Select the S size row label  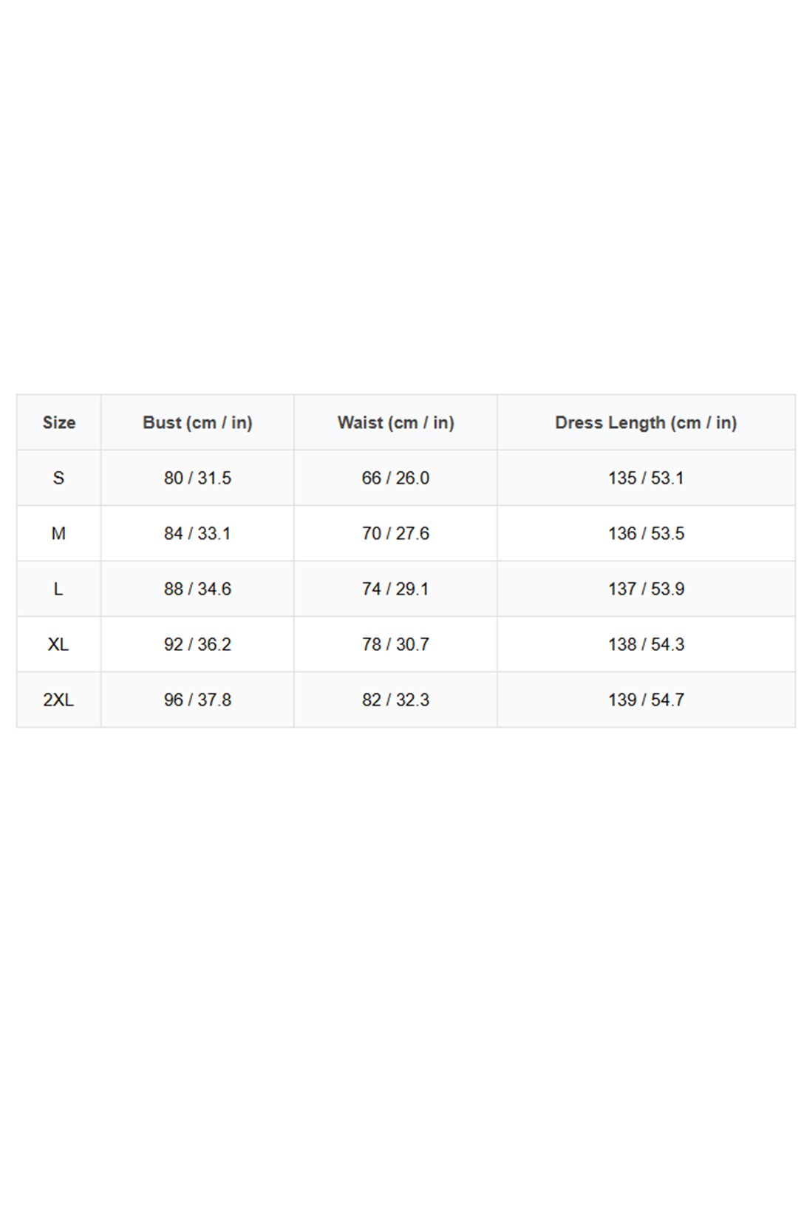(x=58, y=478)
